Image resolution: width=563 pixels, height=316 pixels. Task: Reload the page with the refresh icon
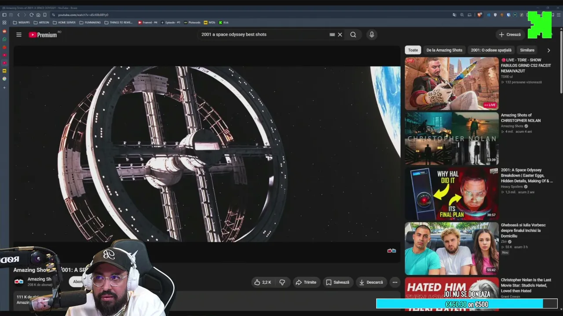(x=31, y=15)
